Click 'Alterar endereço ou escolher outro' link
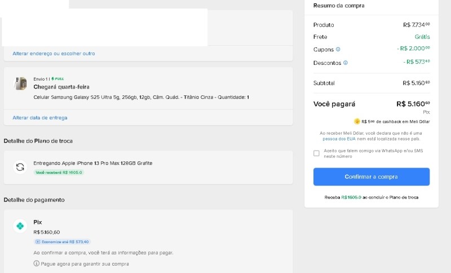Screen dimensions: 451x273 [x=54, y=54]
